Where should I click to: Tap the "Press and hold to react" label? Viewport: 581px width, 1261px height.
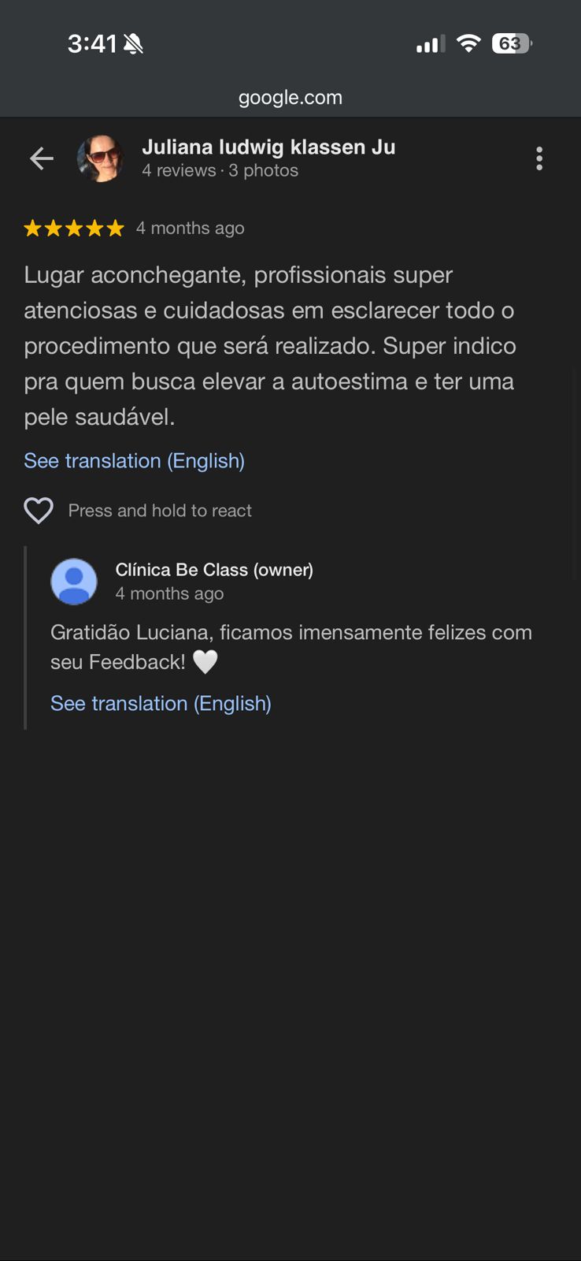tap(160, 511)
